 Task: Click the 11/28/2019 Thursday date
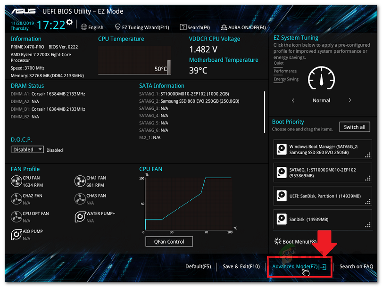(22, 26)
